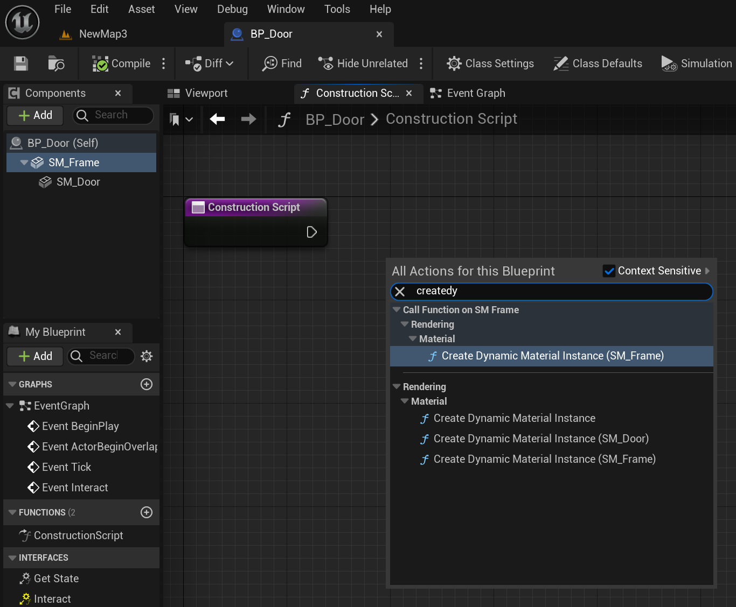
Task: Collapse Call Function on SM Frame category
Action: (x=397, y=309)
